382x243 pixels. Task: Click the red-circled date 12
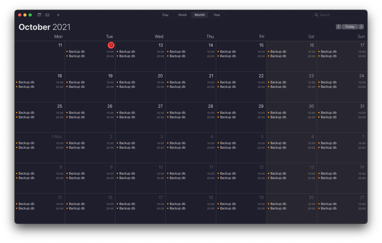pos(111,45)
